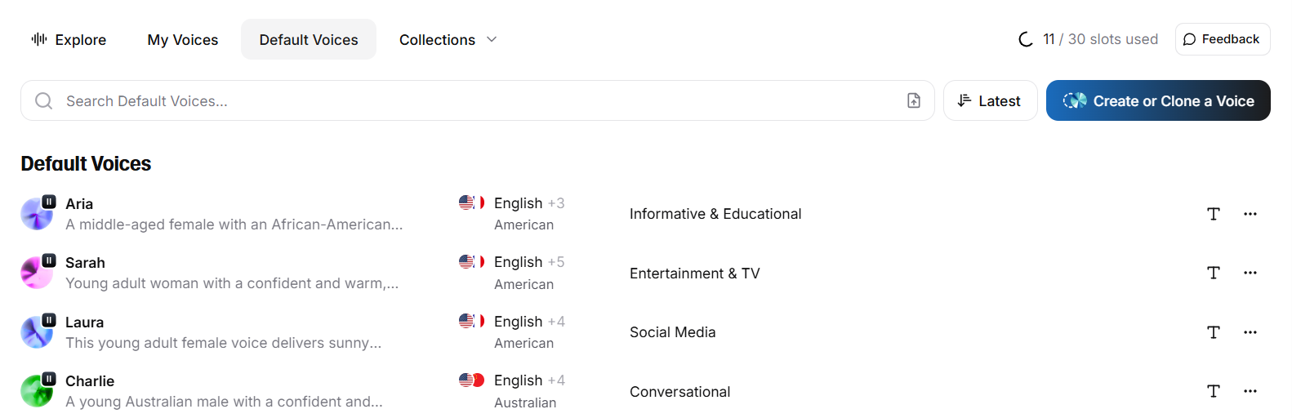Go to the Explore tab
Screen dimensions: 1292x418
point(69,39)
